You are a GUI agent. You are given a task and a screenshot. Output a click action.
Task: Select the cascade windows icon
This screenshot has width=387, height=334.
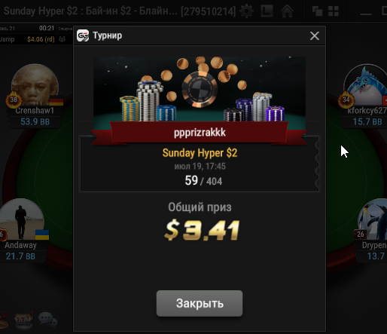(x=317, y=11)
